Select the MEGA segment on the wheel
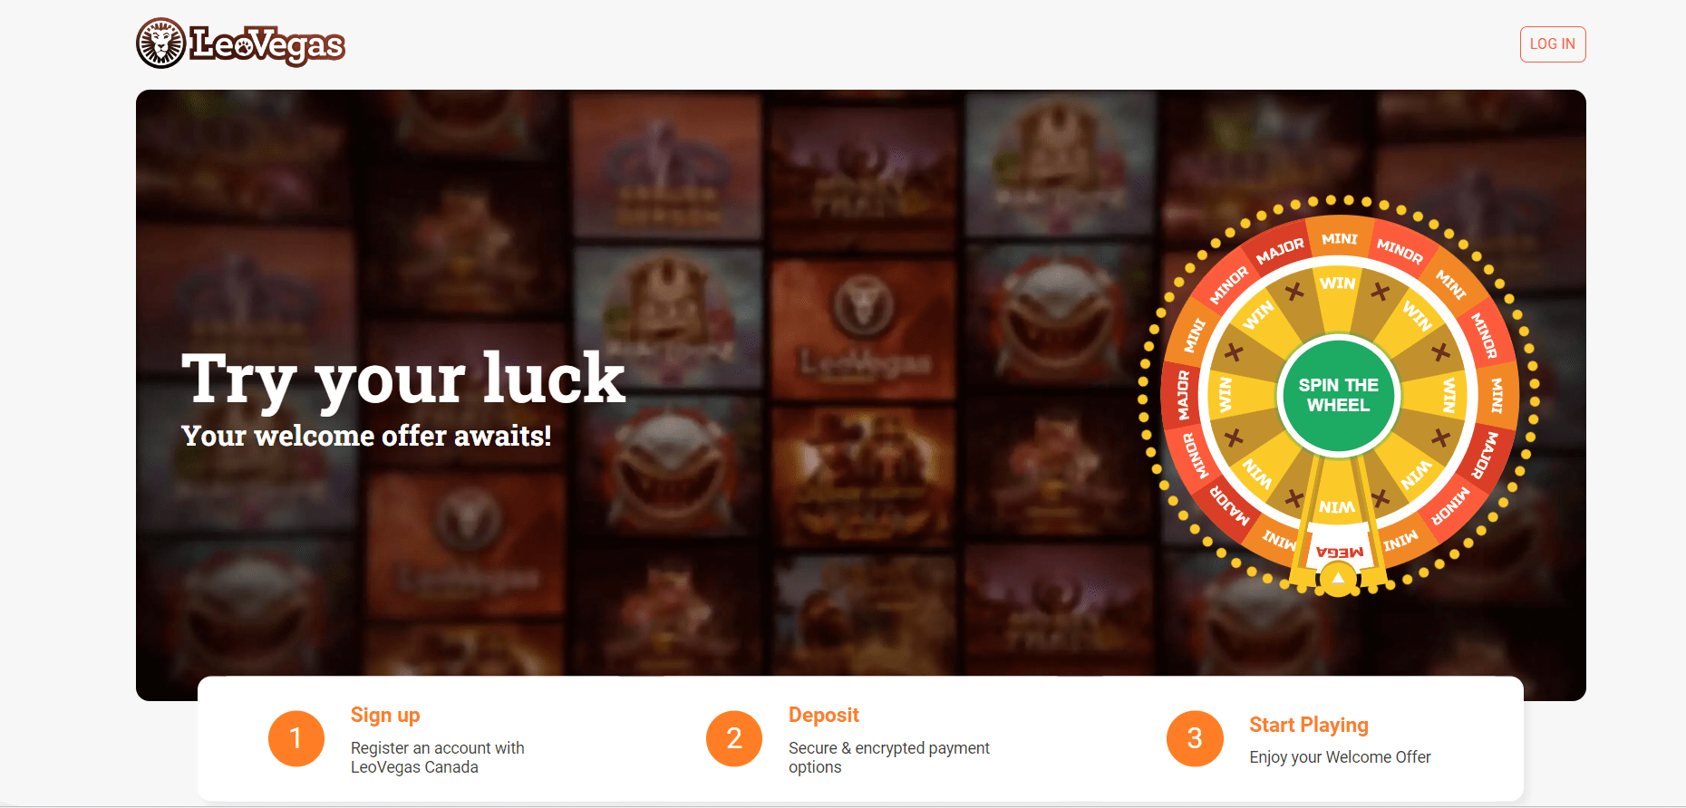 pyautogui.click(x=1339, y=550)
